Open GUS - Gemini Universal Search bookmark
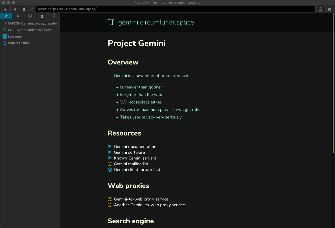 30,30
